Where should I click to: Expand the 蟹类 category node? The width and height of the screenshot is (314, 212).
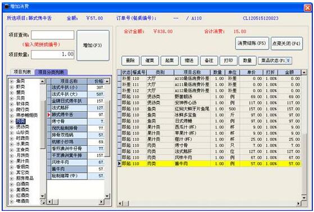pyautogui.click(x=12, y=93)
